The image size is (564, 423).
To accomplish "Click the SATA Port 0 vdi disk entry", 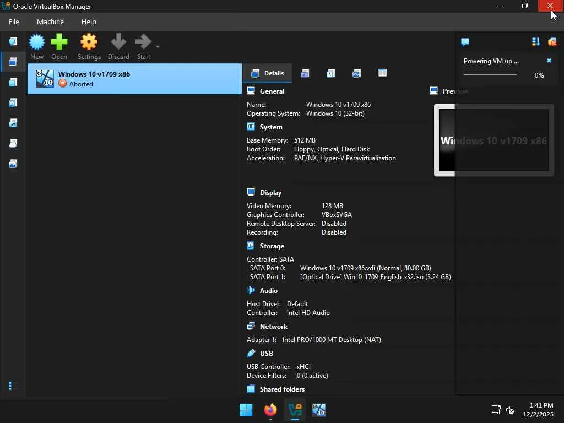I will [x=366, y=268].
